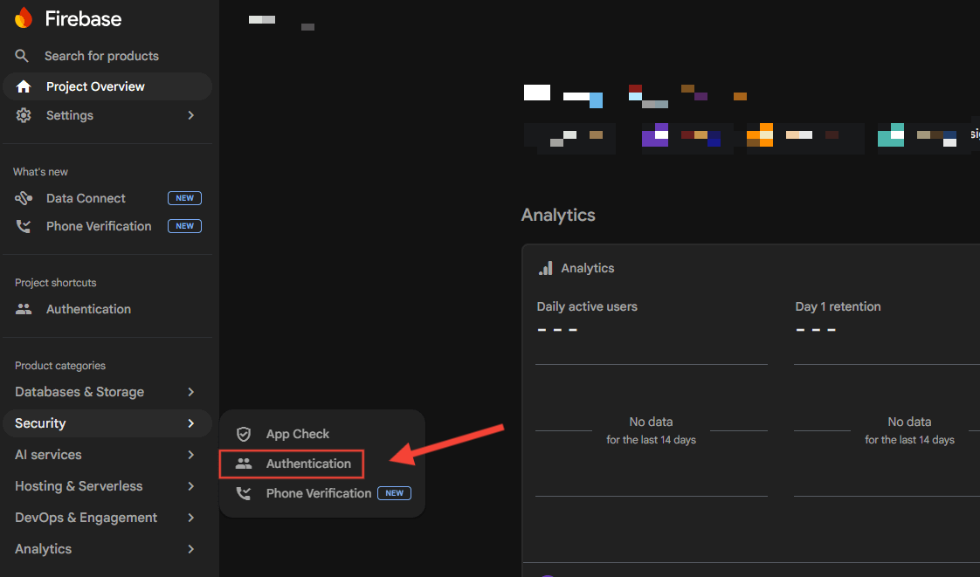This screenshot has width=980, height=577.
Task: Expand Databases & Storage chevron
Action: pyautogui.click(x=191, y=392)
